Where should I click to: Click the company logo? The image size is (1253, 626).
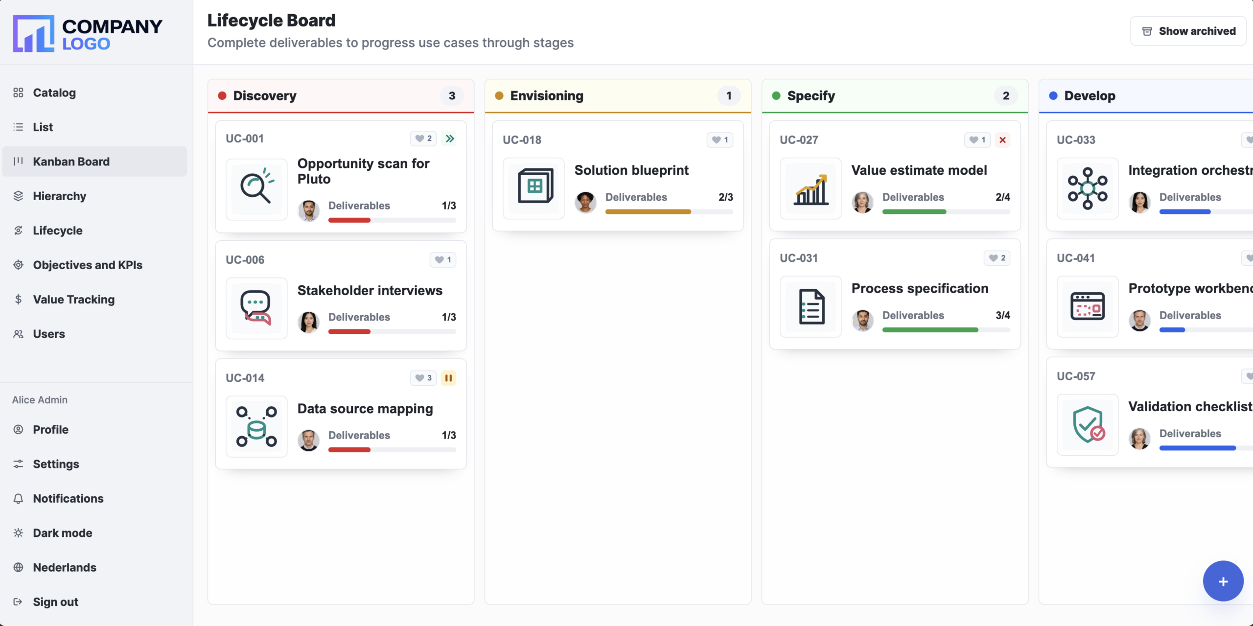click(x=87, y=33)
